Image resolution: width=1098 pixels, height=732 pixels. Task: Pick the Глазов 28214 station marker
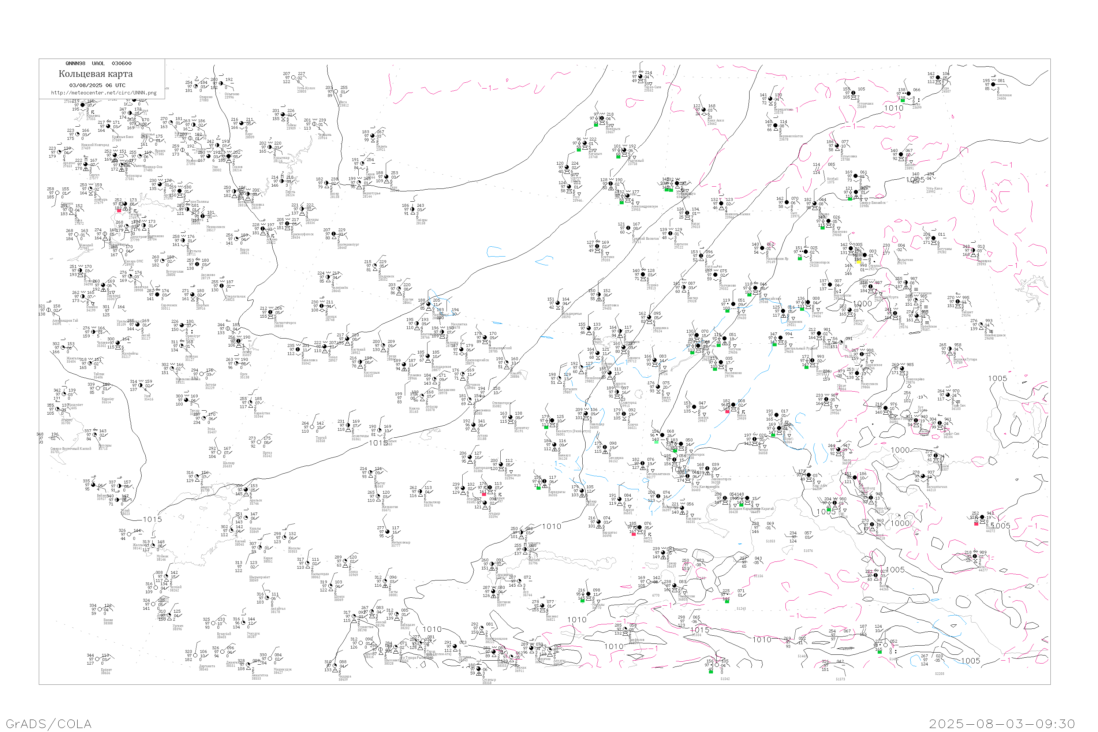point(228,156)
